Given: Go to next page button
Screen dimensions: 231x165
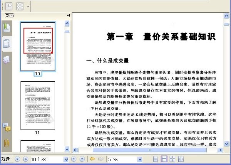Looking at the screenshot, I should pos(74,159).
